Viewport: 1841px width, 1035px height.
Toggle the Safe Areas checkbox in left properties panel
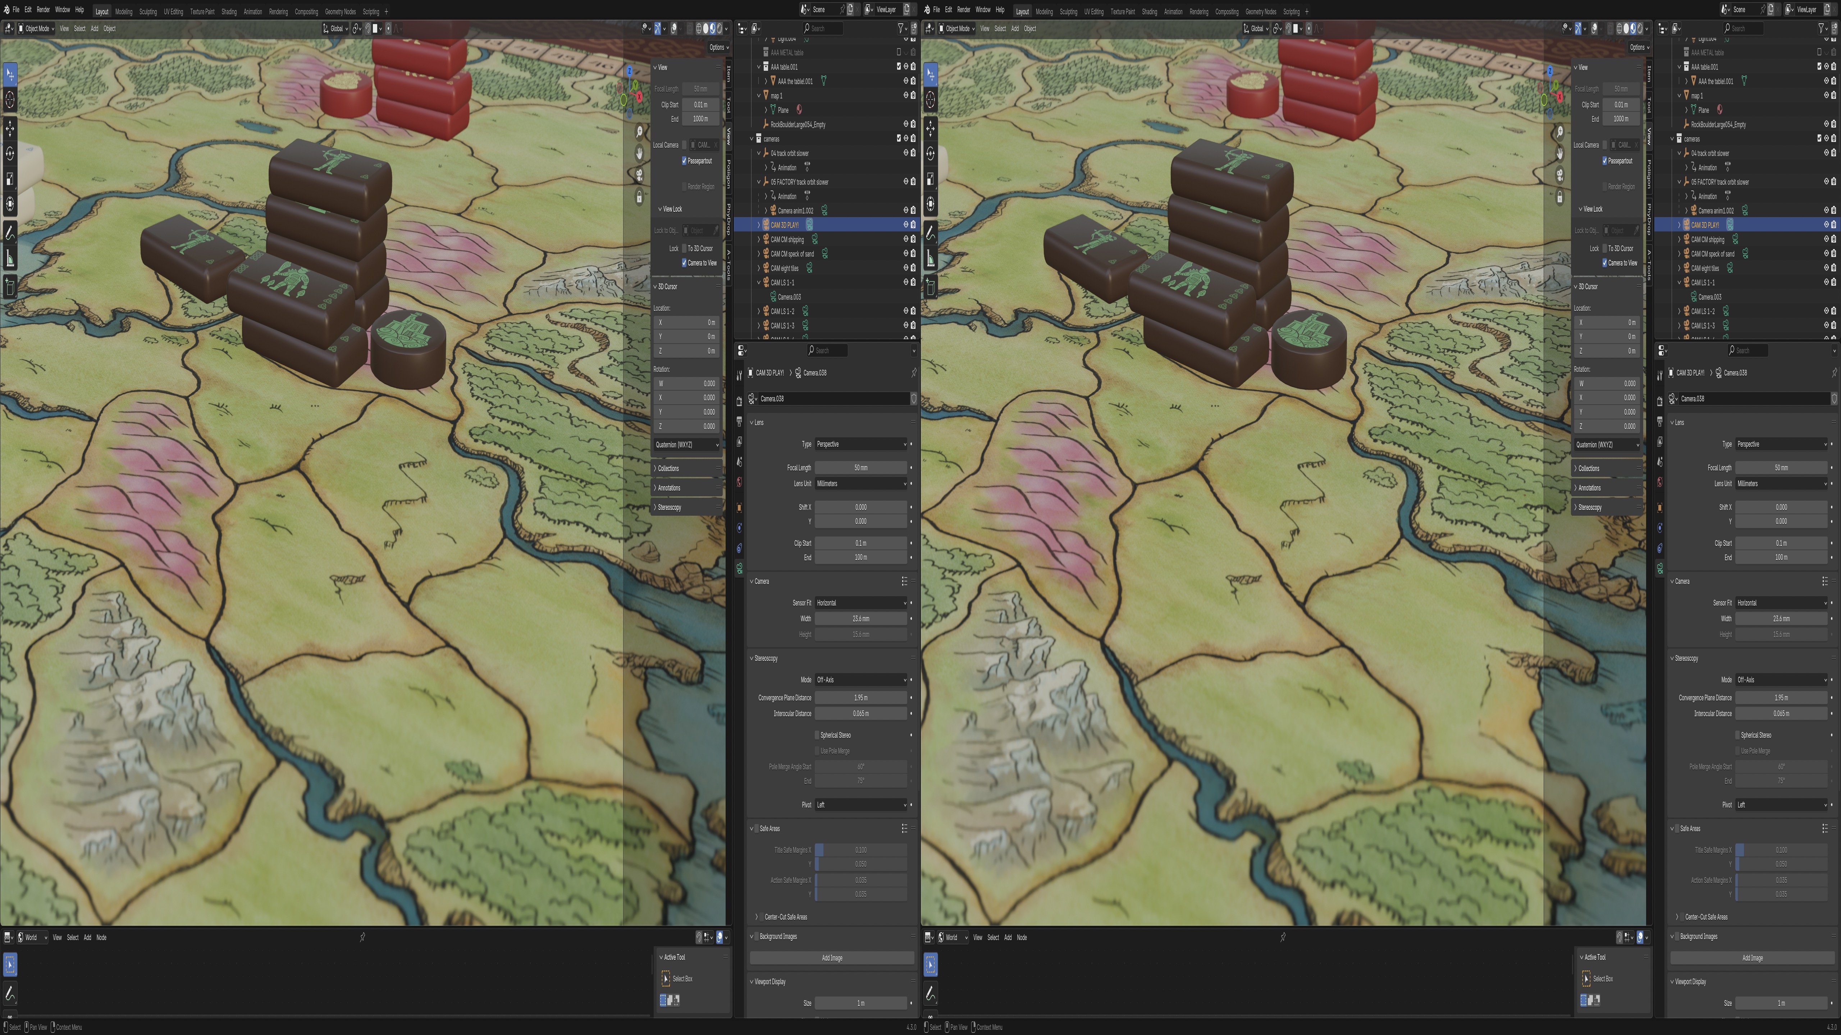coord(756,829)
